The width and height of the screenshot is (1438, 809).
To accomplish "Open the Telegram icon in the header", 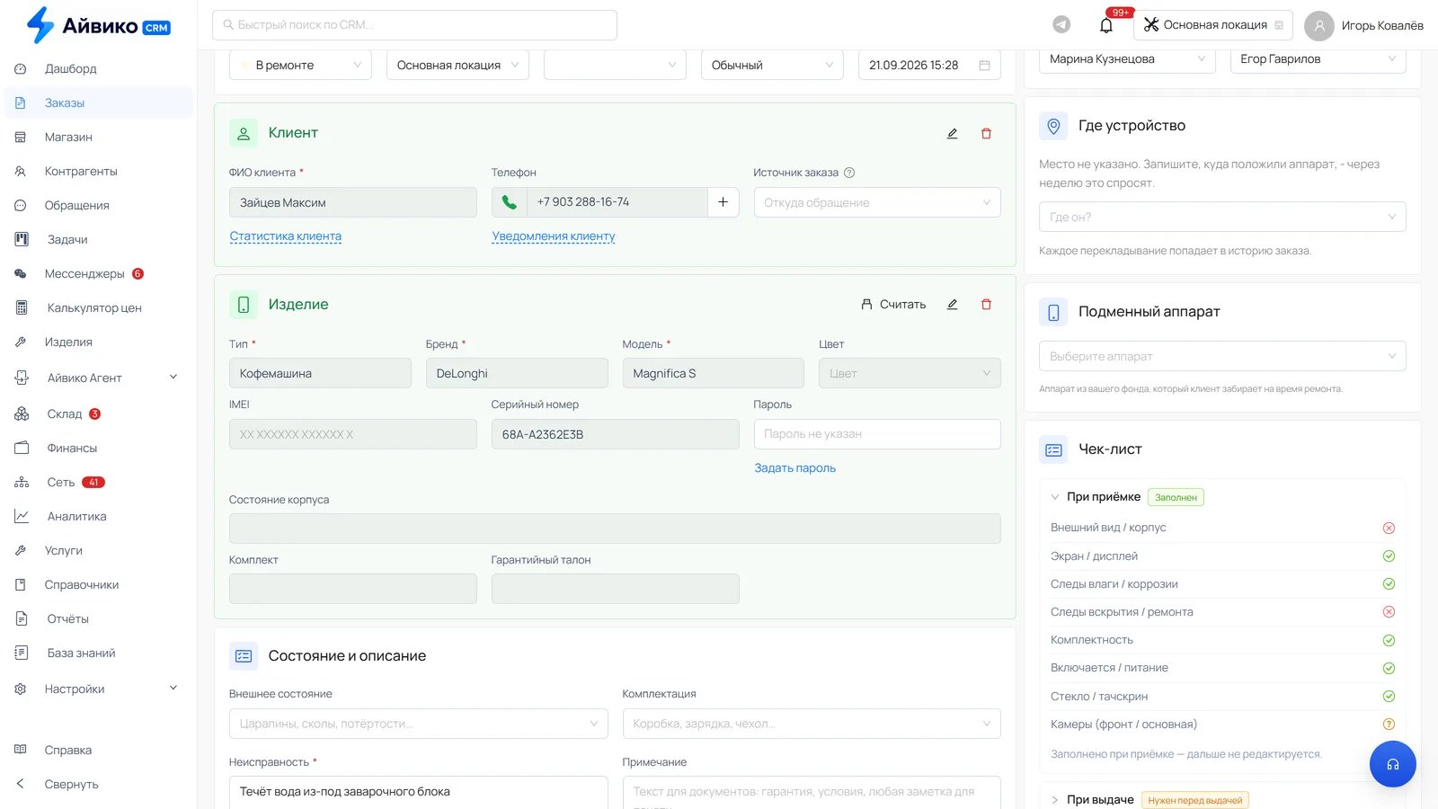I will pyautogui.click(x=1061, y=25).
